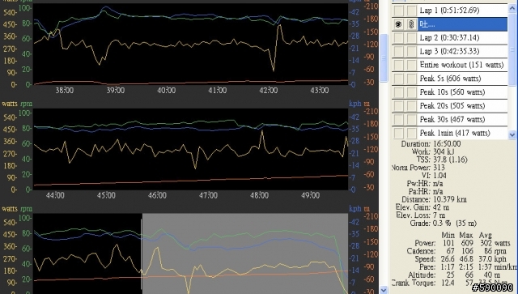The width and height of the screenshot is (518, 294).
Task: Select the highlighted blue range entry label
Action: coord(462,24)
